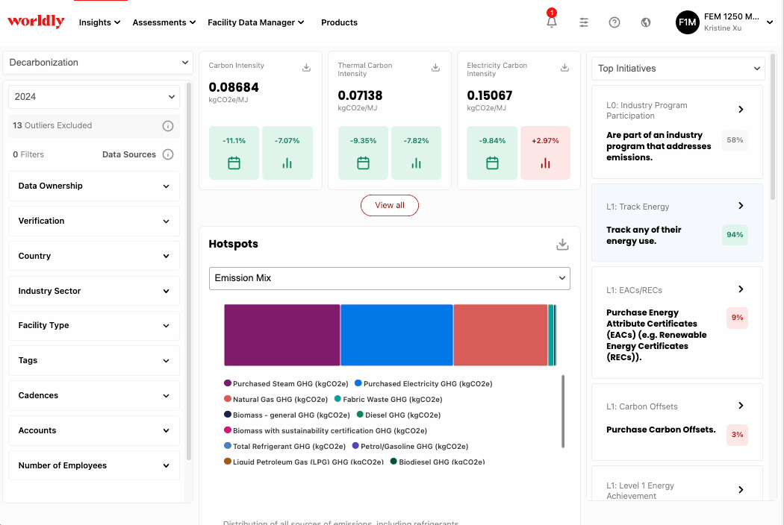Download the Hotspots chart
The width and height of the screenshot is (784, 525).
point(562,244)
